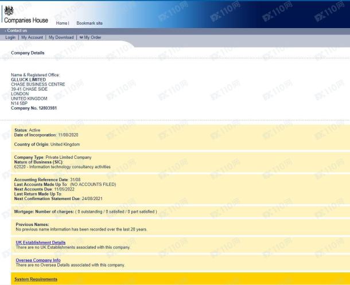This screenshot has width=350, height=285.
Task: Open System Requirements link
Action: 36,279
